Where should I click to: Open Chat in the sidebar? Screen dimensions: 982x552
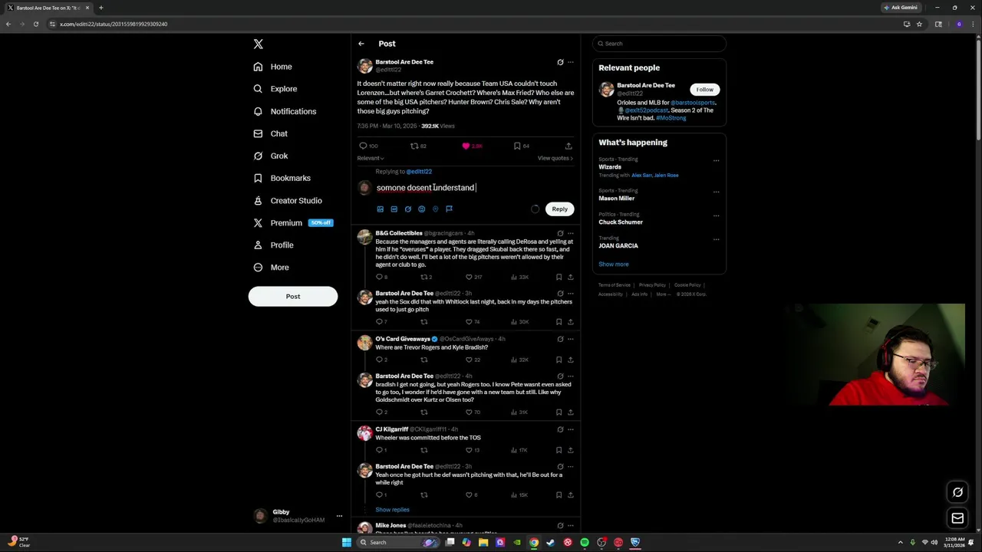[x=271, y=133]
